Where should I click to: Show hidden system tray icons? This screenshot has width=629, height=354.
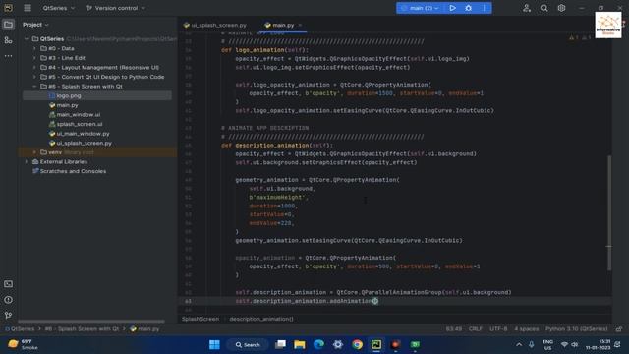519,344
